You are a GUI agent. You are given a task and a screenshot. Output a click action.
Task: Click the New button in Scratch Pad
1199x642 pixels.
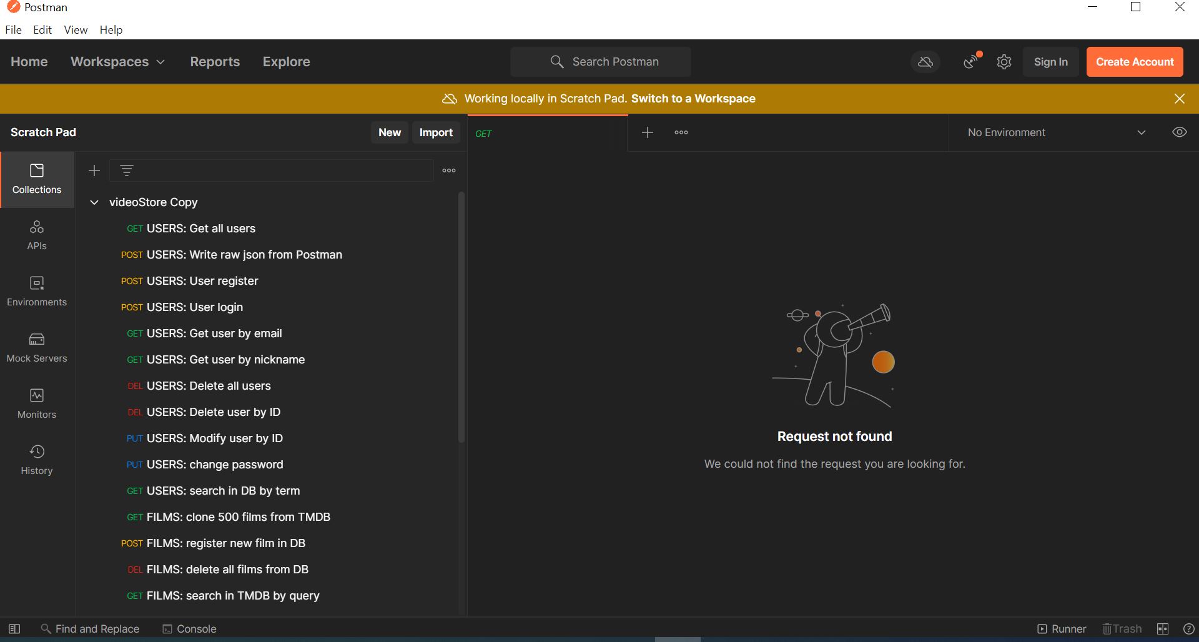[x=390, y=132]
